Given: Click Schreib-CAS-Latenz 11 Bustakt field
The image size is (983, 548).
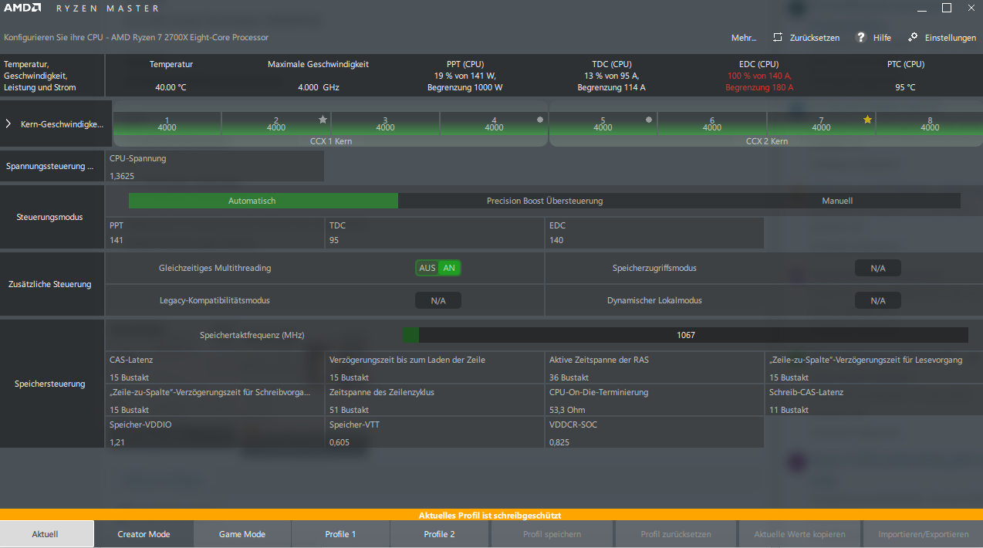Looking at the screenshot, I should point(874,401).
